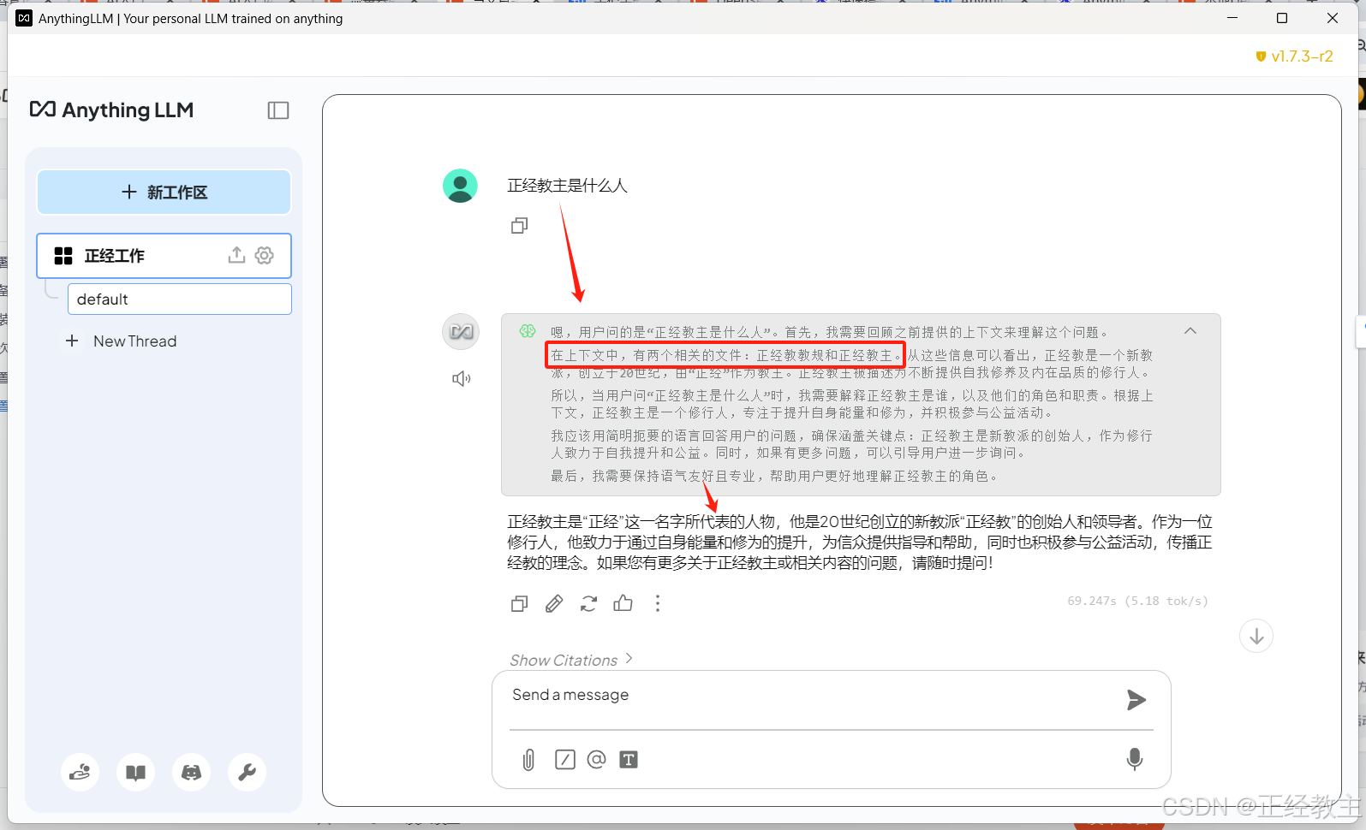Copy the assistant response
Viewport: 1366px width, 830px height.
tap(519, 604)
